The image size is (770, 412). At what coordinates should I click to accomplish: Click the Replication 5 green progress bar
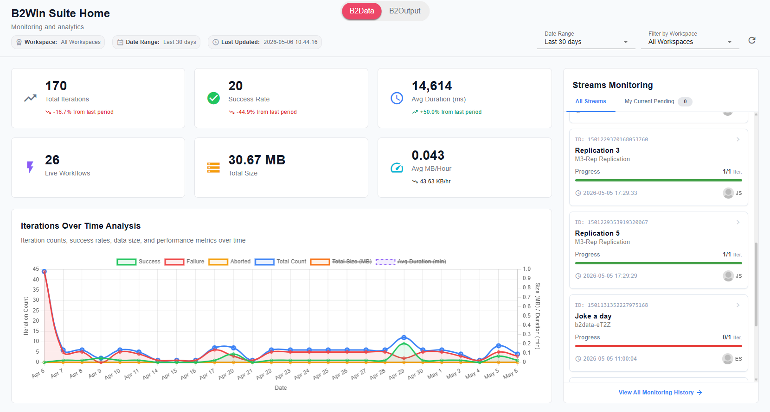coord(658,263)
